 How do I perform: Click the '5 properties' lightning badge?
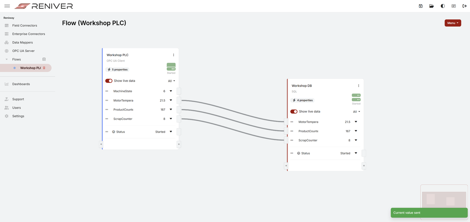click(117, 69)
